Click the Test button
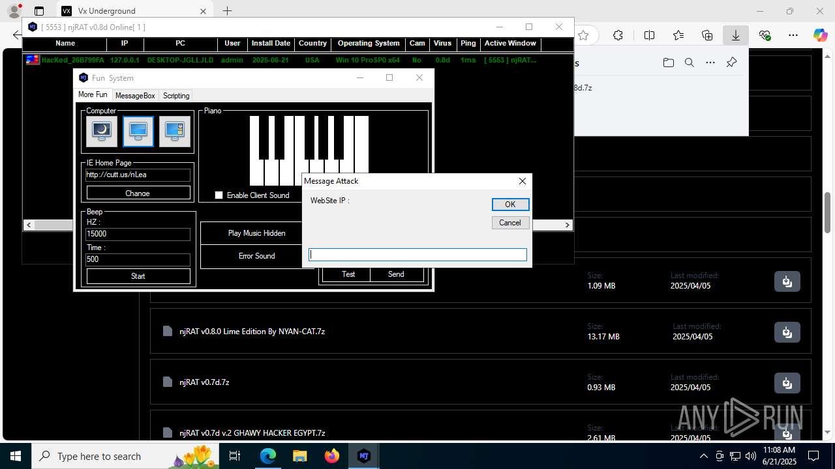Image resolution: width=835 pixels, height=469 pixels. tap(348, 274)
